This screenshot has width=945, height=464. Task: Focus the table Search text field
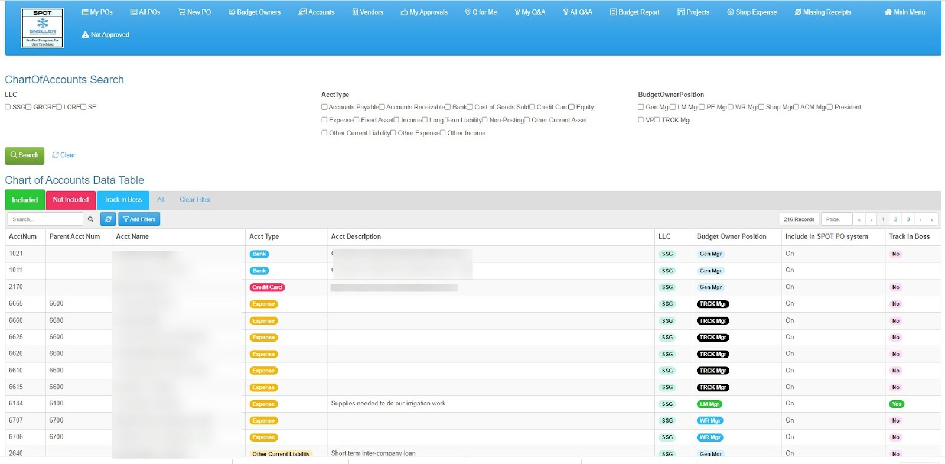click(45, 219)
